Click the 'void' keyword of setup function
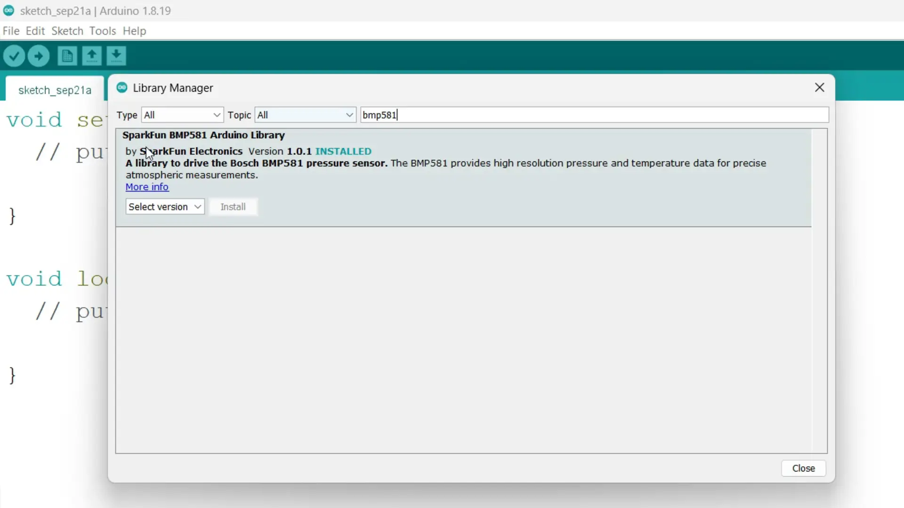 pyautogui.click(x=34, y=120)
